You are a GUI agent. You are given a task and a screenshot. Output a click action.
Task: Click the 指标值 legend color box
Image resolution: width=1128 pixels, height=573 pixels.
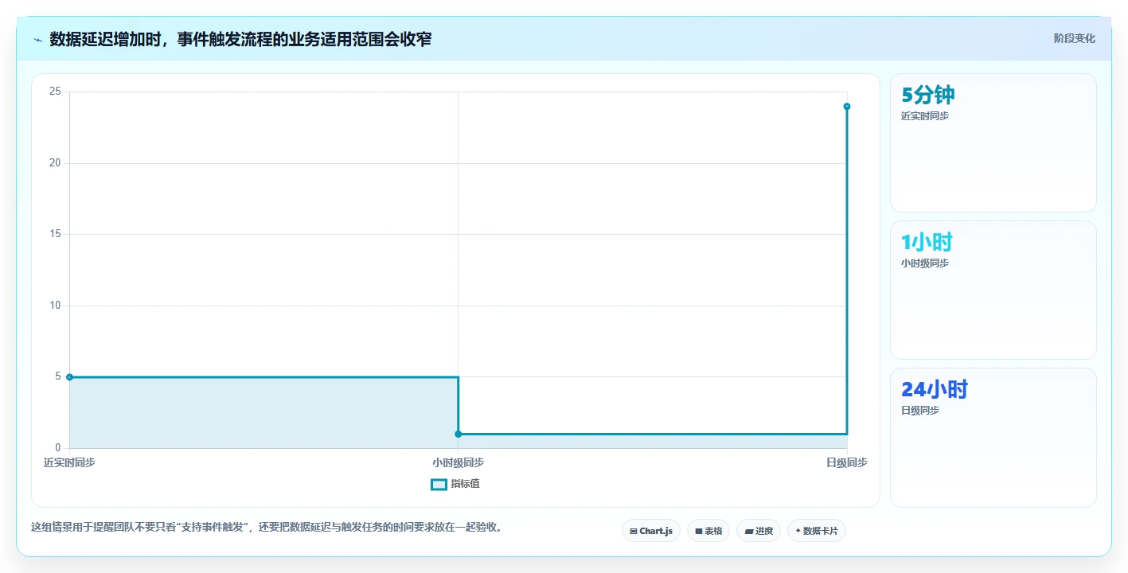(x=439, y=484)
